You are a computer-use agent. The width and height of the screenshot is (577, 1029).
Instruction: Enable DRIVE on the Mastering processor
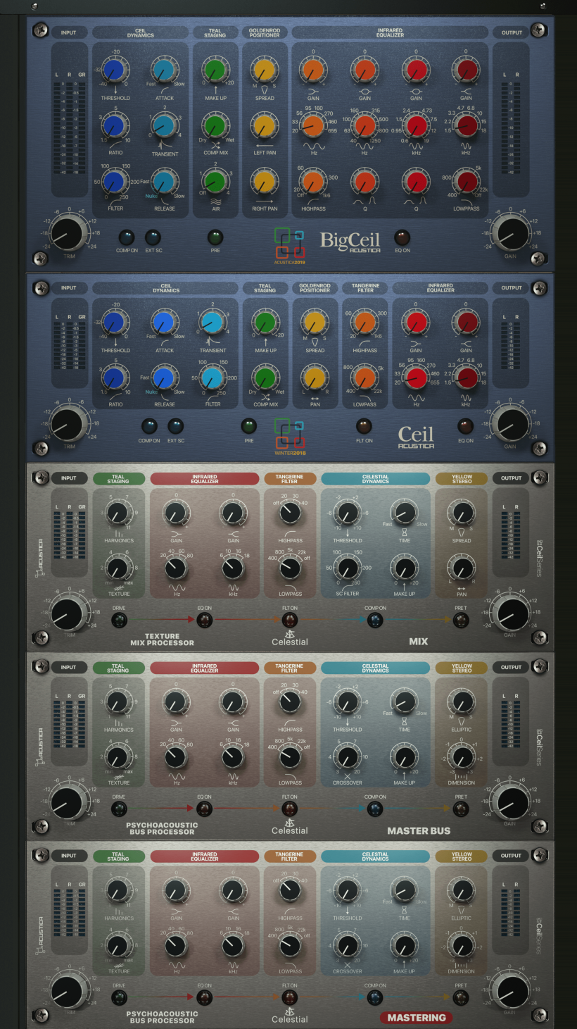119,997
